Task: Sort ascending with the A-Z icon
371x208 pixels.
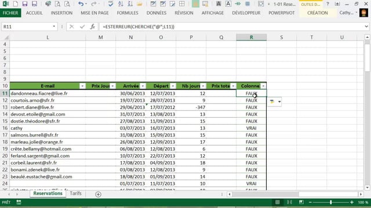Action: (x=121, y=4)
